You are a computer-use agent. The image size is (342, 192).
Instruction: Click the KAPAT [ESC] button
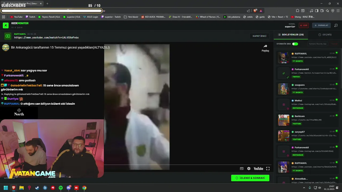click(x=259, y=36)
